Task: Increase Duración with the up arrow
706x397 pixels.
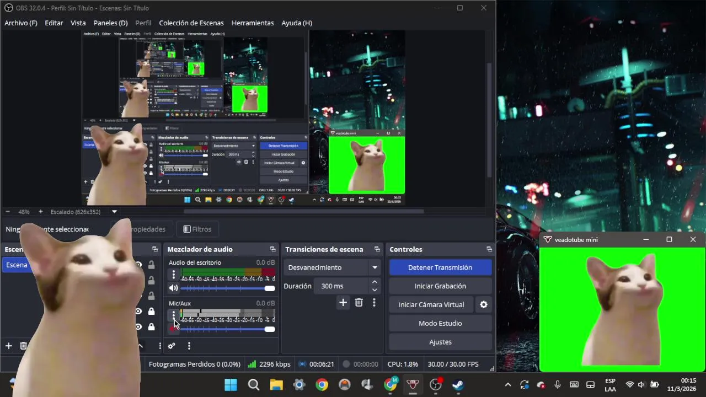Action: pos(375,282)
